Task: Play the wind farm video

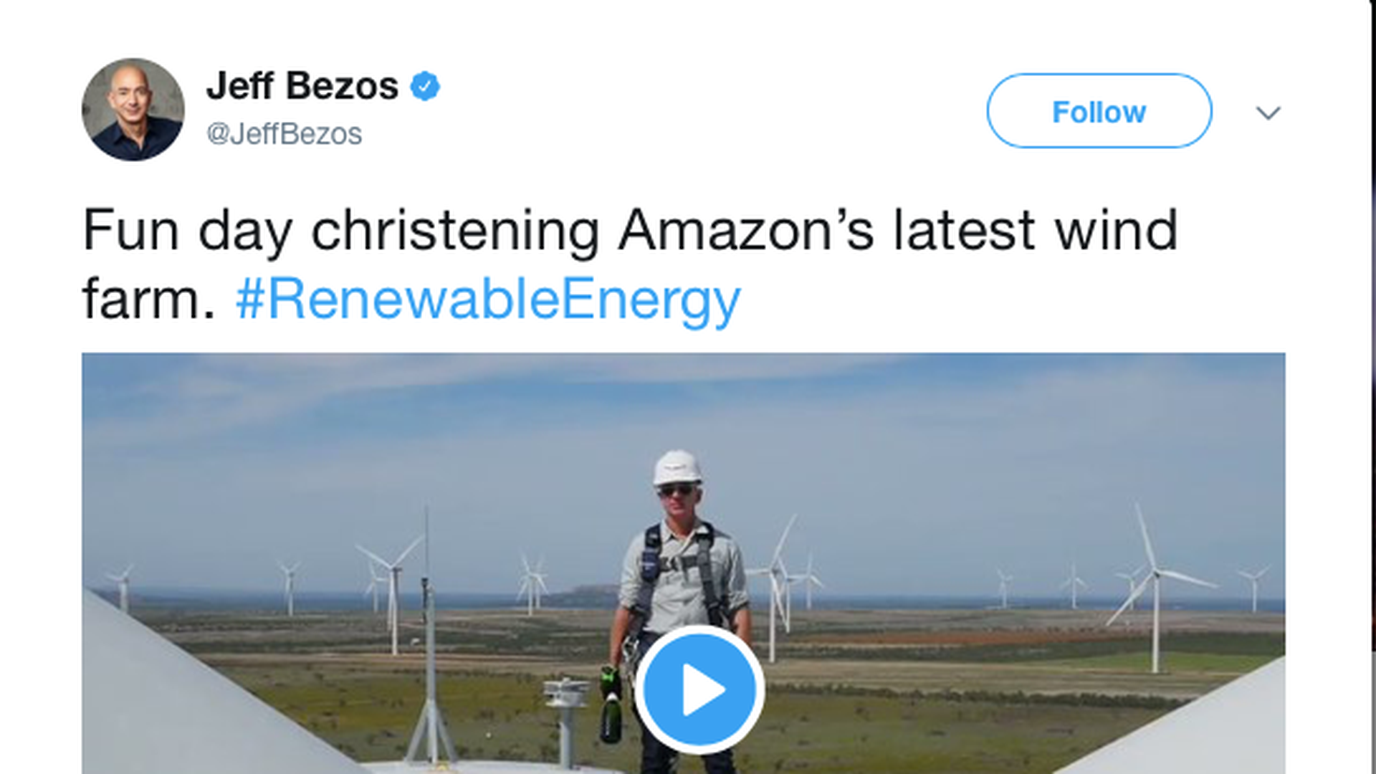Action: coord(699,689)
